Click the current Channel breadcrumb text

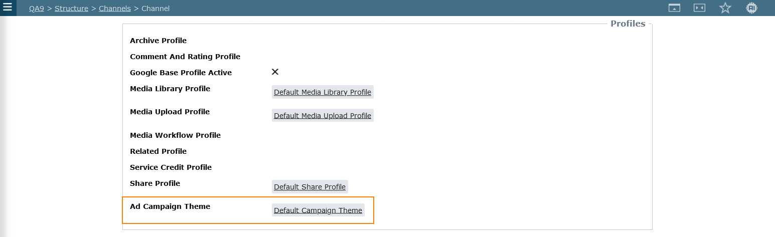pos(156,9)
